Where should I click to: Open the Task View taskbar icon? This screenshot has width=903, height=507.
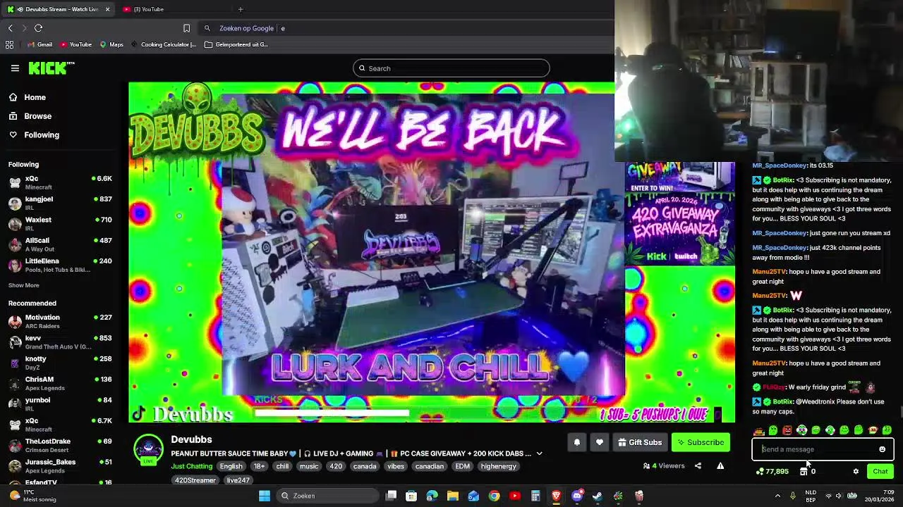(x=392, y=496)
